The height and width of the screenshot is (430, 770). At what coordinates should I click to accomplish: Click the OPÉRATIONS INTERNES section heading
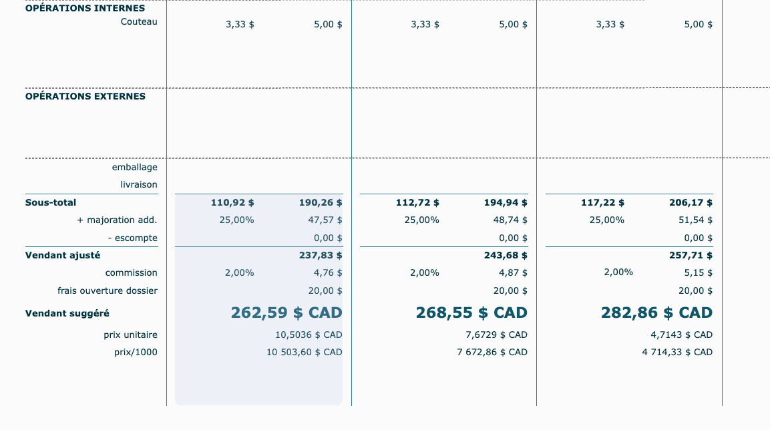(85, 9)
